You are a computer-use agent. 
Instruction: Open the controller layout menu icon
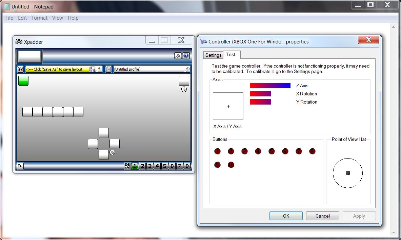[20, 69]
